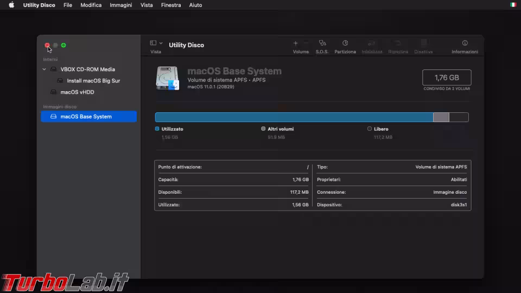The image size is (521, 293).
Task: Open the Apple menu
Action: (11, 5)
